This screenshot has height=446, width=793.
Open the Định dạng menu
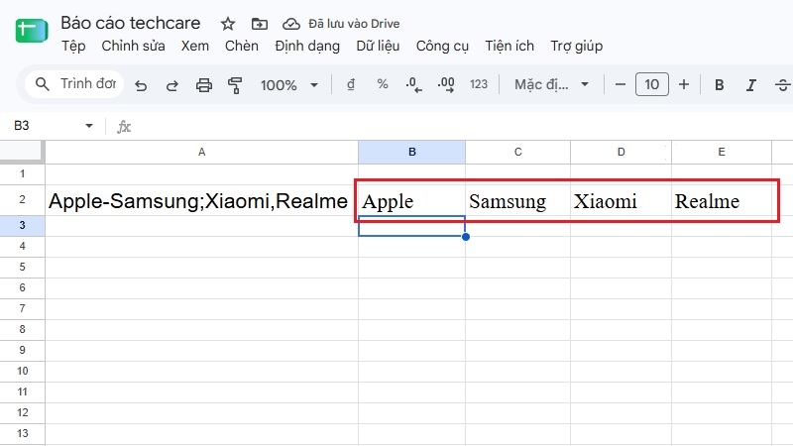point(307,46)
